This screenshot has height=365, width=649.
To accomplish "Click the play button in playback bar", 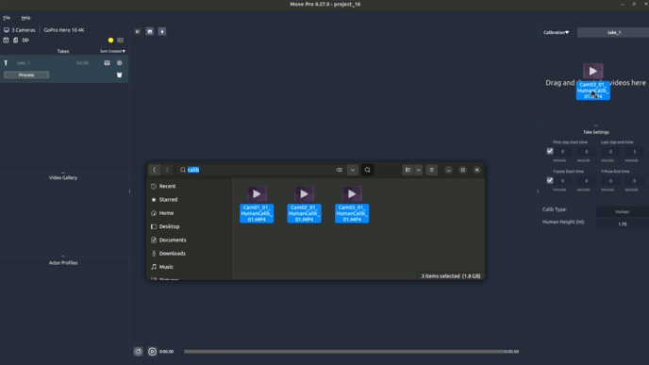I will pyautogui.click(x=152, y=352).
